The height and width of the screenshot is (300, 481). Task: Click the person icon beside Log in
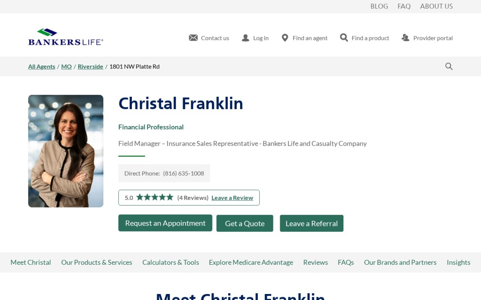(x=245, y=38)
